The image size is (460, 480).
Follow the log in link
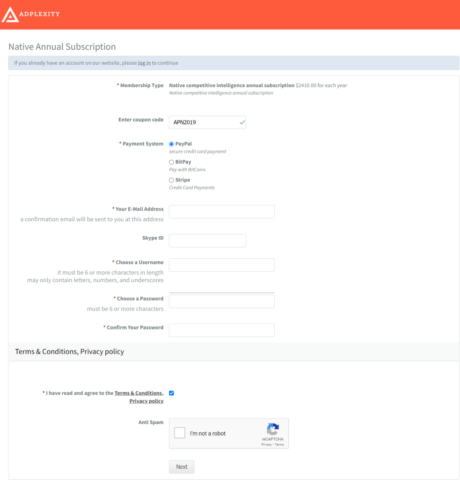144,63
